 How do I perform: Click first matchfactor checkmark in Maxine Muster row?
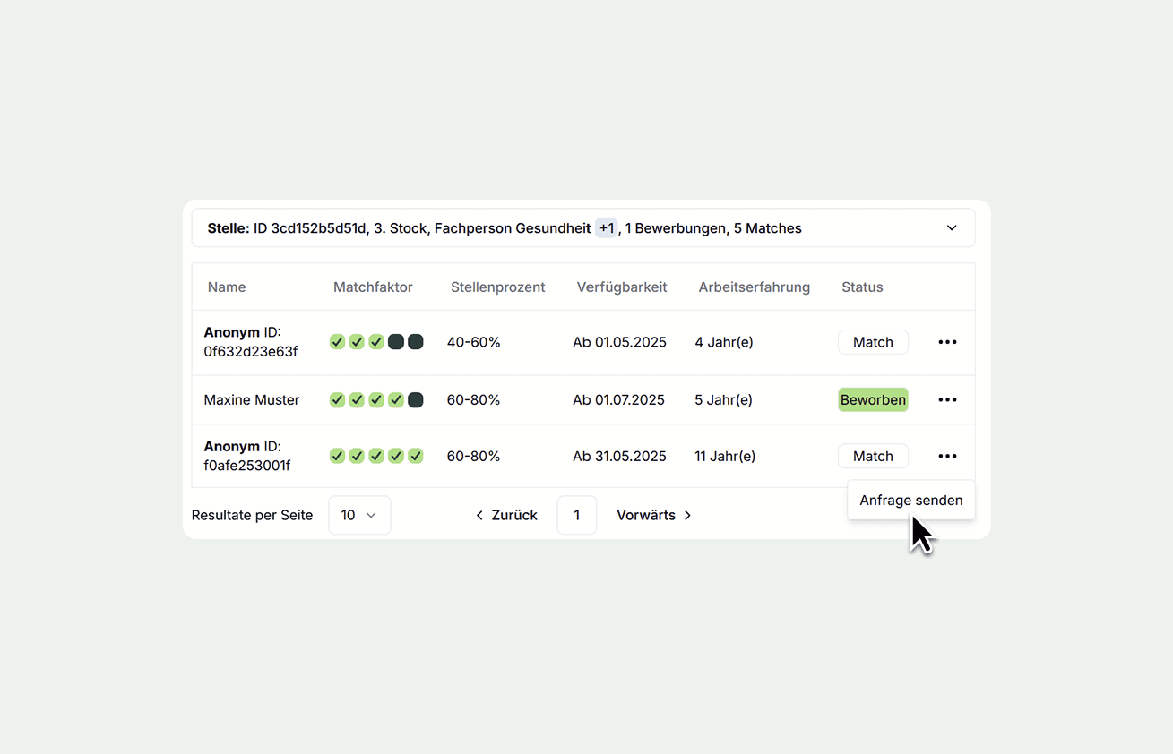coord(337,400)
